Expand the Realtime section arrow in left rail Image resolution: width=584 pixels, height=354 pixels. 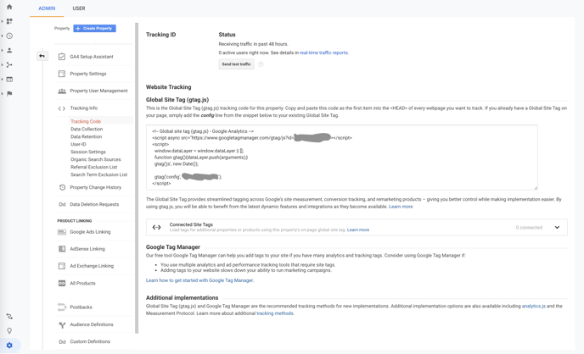point(3,36)
